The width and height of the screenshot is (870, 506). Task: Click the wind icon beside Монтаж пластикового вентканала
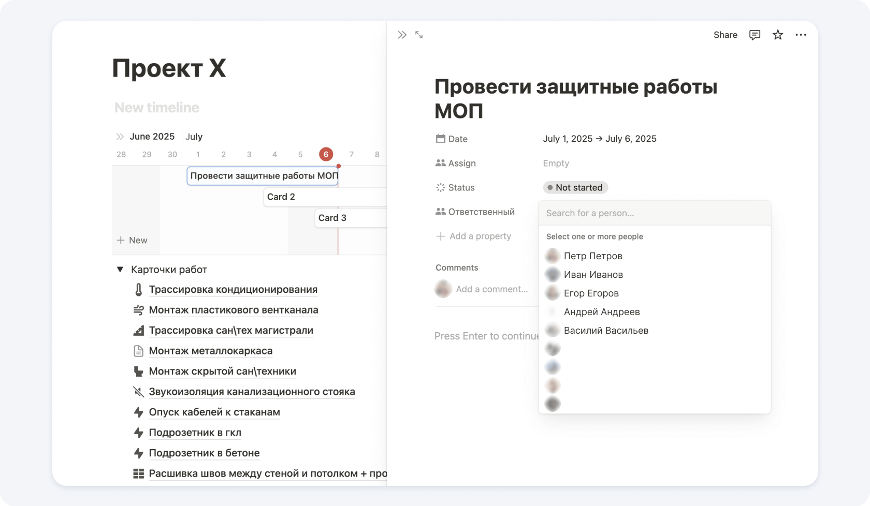pos(138,310)
